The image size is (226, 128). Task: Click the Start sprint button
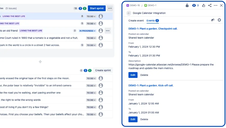point(97,8)
